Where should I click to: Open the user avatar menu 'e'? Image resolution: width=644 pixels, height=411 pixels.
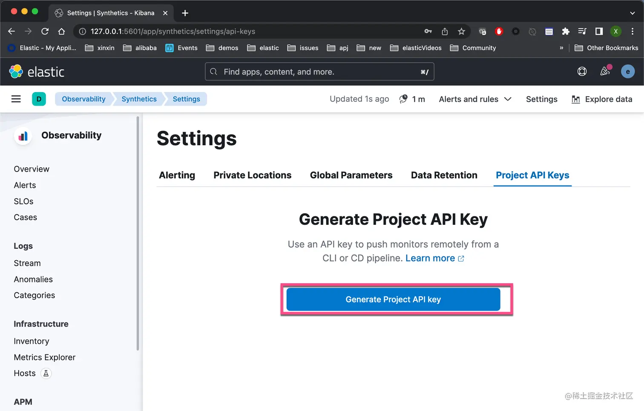tap(628, 72)
